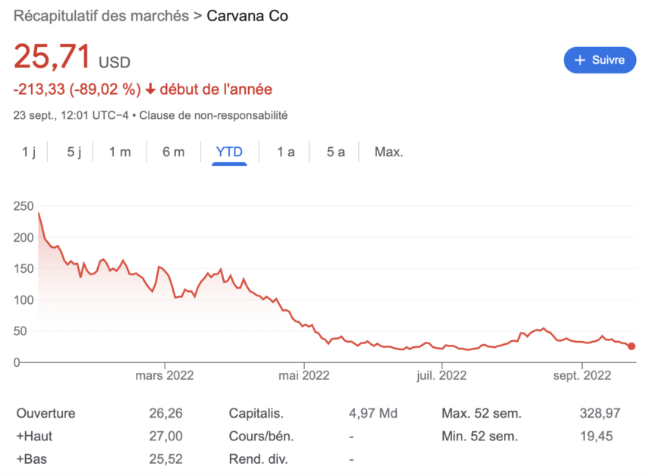Click the plus icon in Suivre button
Viewport: 645px width, 476px height.
580,60
